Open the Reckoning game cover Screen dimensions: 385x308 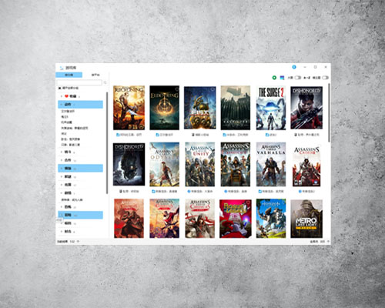point(129,108)
